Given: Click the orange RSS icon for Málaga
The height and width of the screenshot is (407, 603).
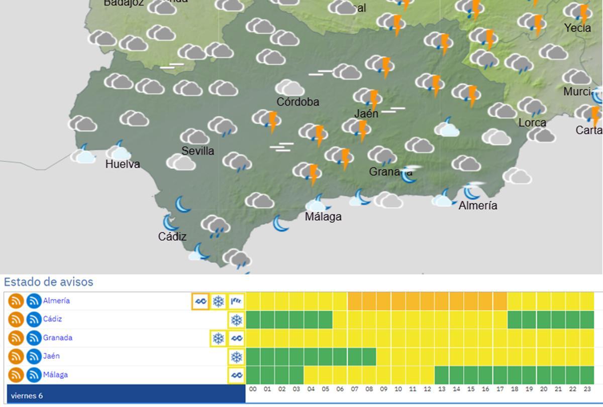Looking at the screenshot, I should click(16, 375).
